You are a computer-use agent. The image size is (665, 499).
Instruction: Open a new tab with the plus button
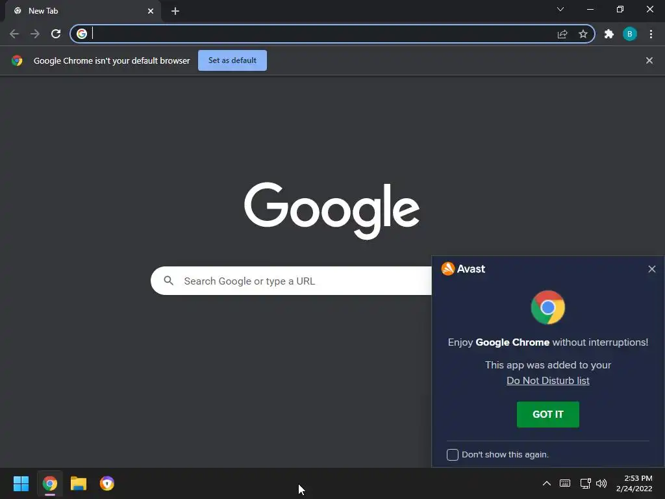point(175,11)
